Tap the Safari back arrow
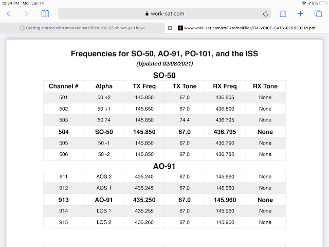Image resolution: width=329 pixels, height=247 pixels. pyautogui.click(x=9, y=14)
